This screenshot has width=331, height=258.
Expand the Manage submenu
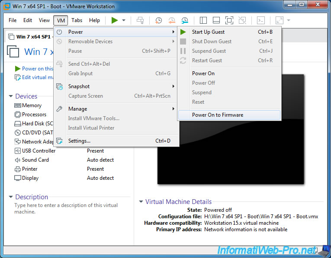pos(116,109)
